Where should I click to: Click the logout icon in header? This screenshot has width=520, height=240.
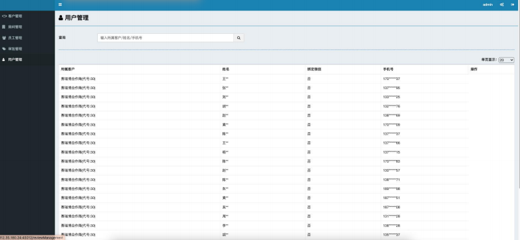pos(513,5)
